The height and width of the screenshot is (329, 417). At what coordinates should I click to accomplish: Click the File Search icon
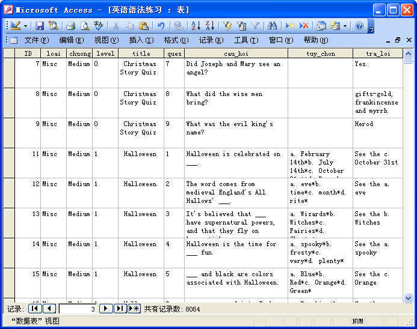pyautogui.click(x=53, y=26)
